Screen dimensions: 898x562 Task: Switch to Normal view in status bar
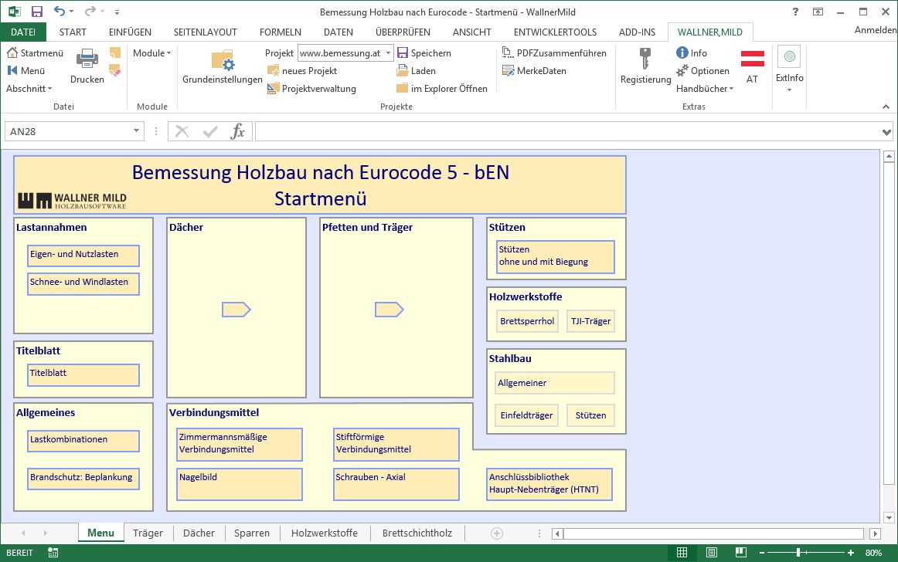682,553
